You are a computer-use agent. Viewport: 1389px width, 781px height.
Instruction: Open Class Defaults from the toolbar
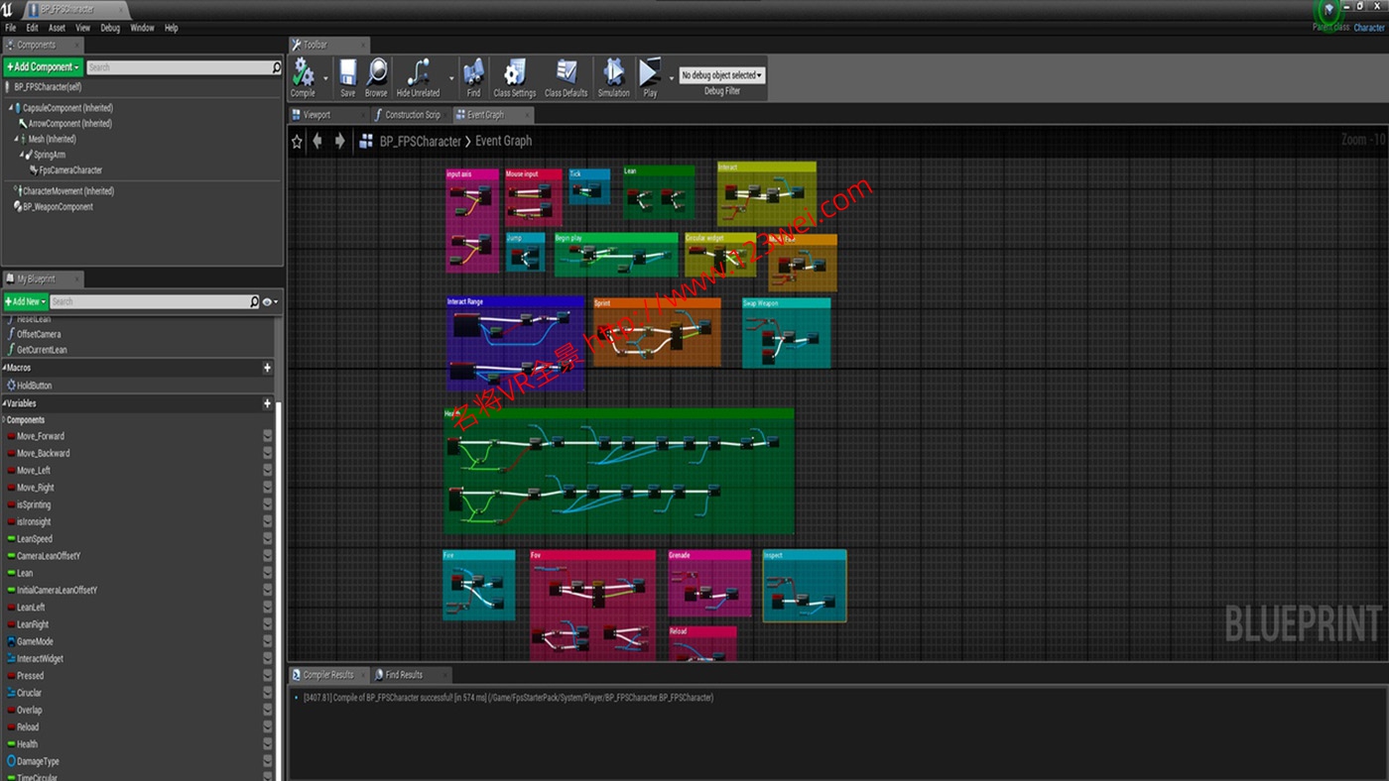point(566,76)
